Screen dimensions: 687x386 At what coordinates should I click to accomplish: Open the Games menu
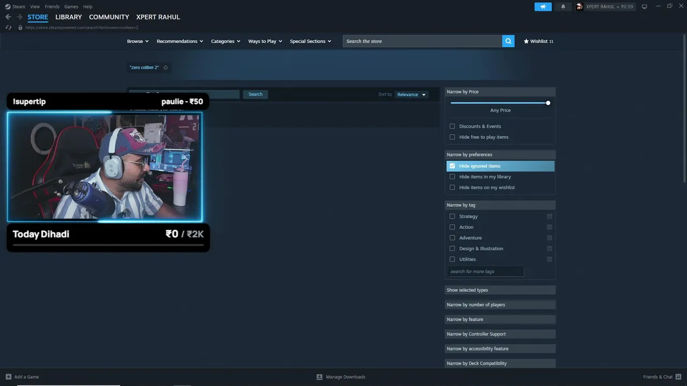point(71,6)
